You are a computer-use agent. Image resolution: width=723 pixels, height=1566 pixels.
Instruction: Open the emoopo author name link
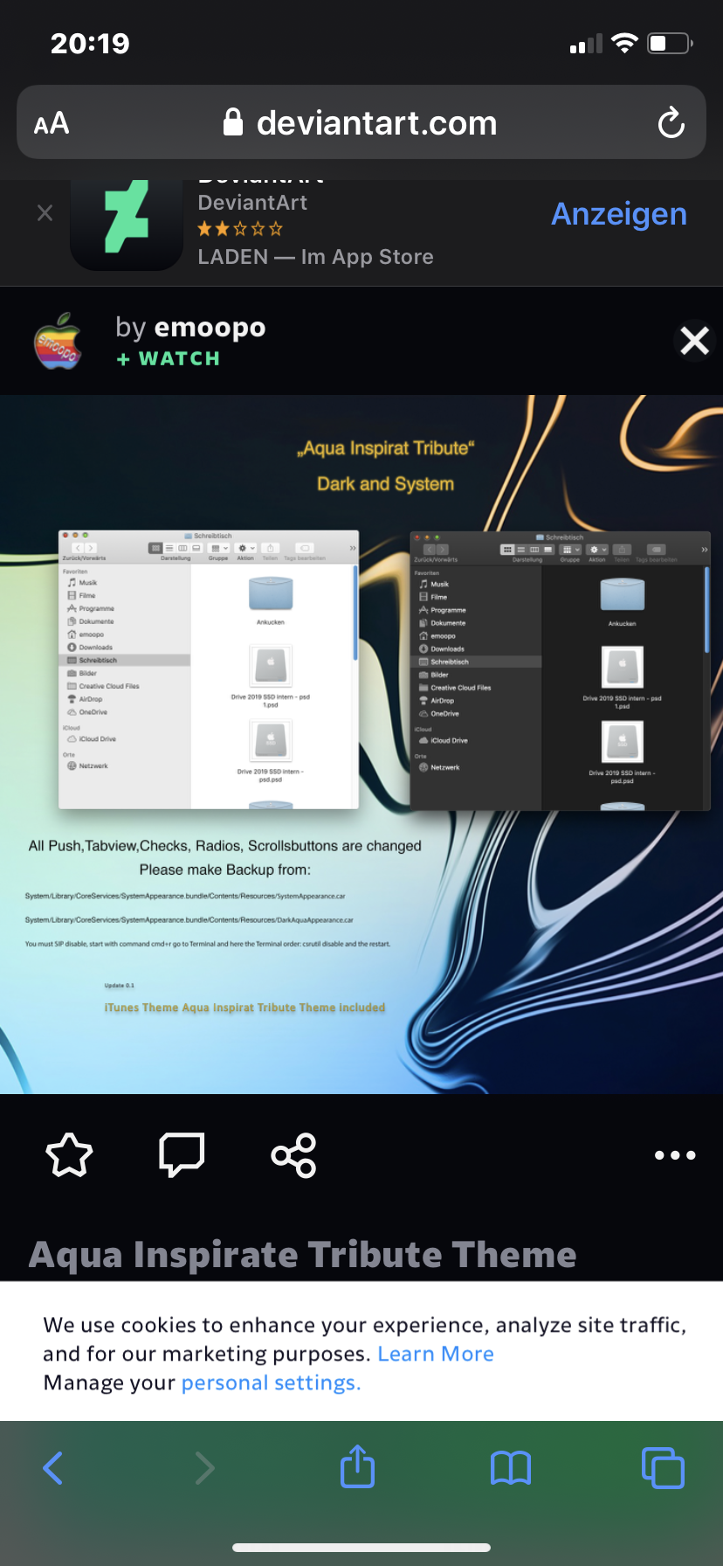[x=210, y=328]
